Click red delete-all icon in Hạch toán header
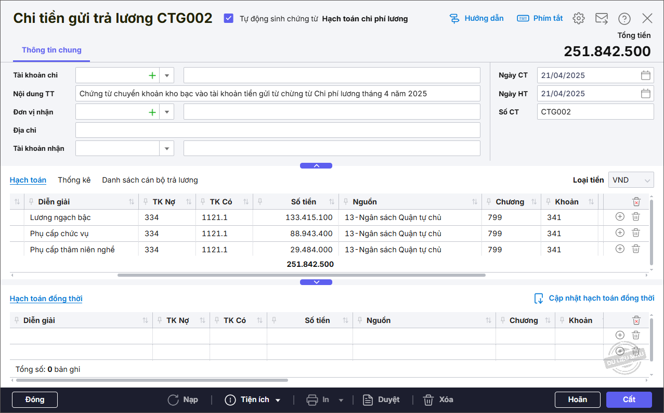The height and width of the screenshot is (413, 664). (636, 202)
